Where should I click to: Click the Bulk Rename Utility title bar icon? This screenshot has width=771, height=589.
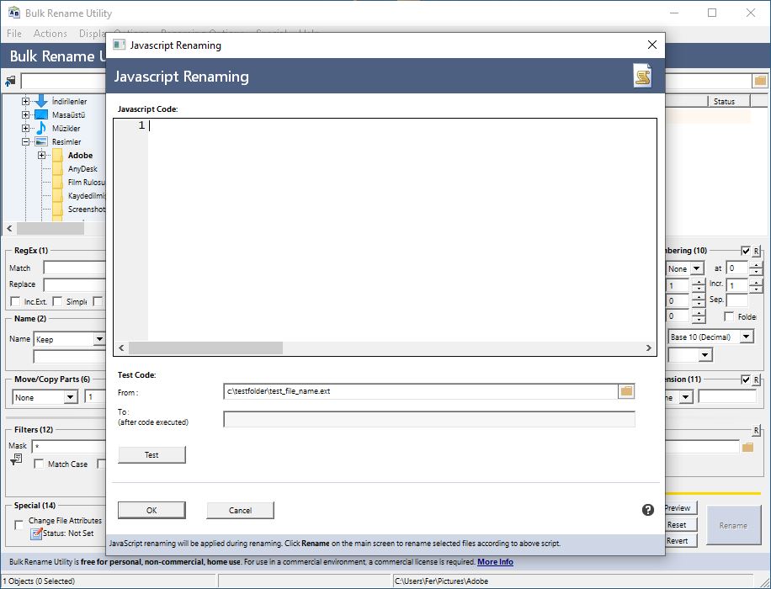click(x=14, y=13)
